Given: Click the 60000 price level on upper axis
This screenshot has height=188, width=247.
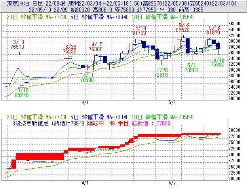Looking at the screenshot, I should (x=234, y=99).
